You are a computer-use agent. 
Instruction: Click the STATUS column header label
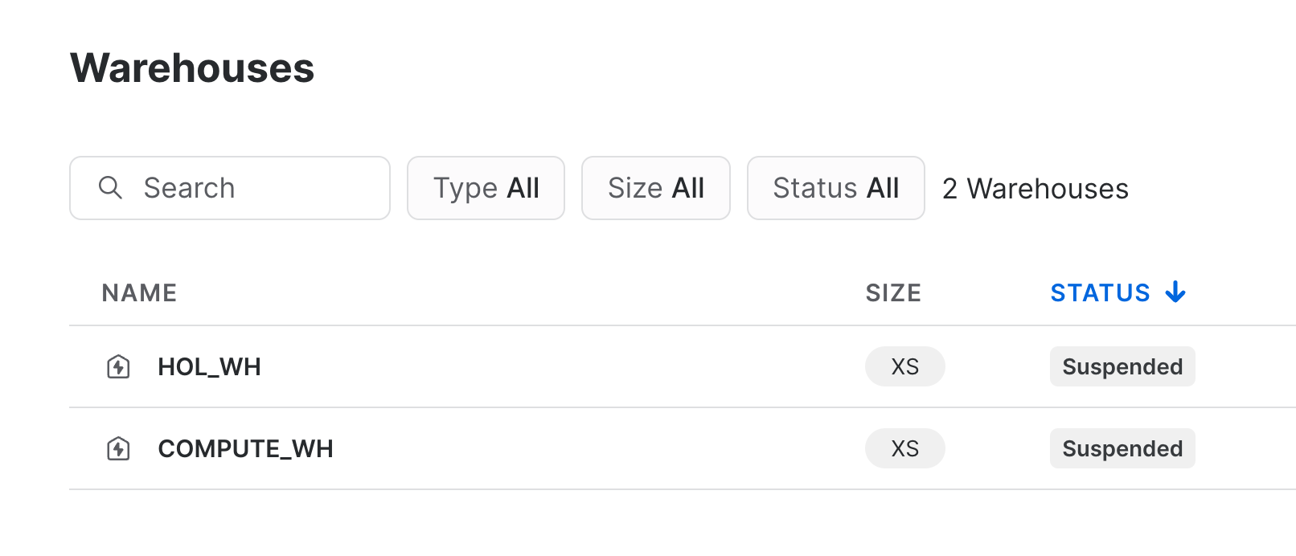(1100, 293)
